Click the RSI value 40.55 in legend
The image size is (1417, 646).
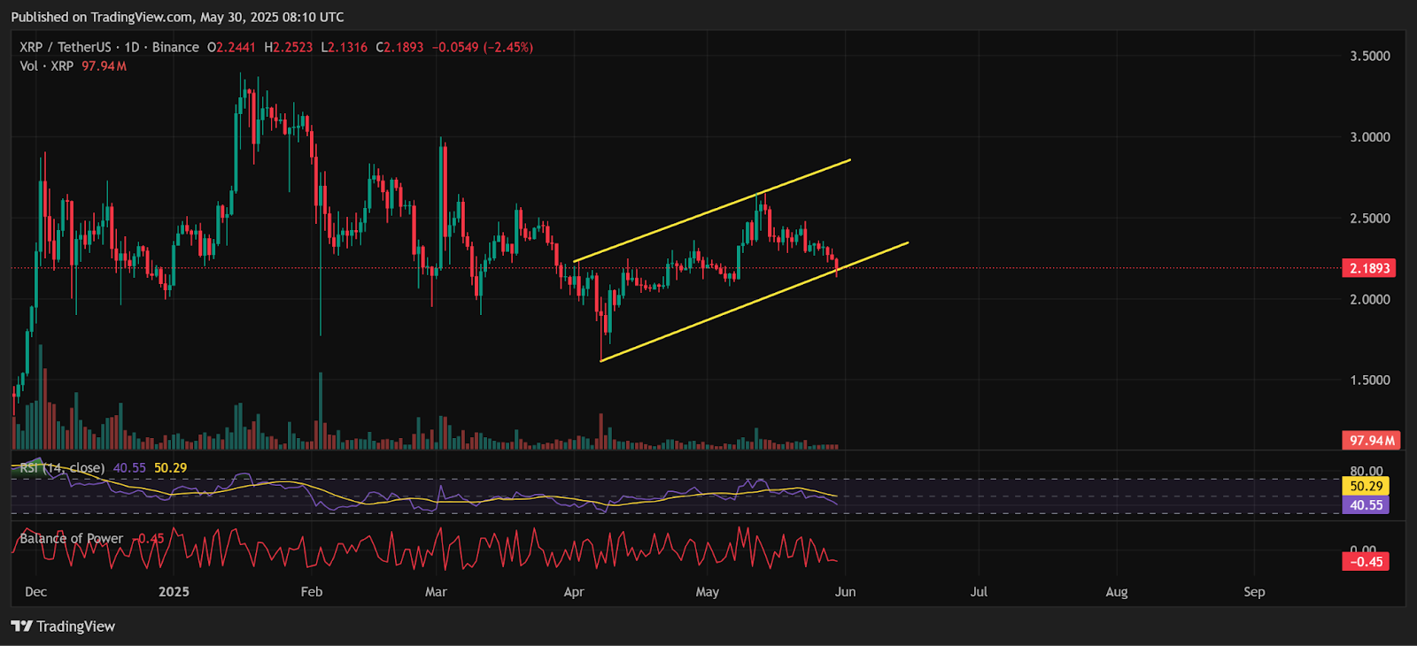(x=129, y=468)
